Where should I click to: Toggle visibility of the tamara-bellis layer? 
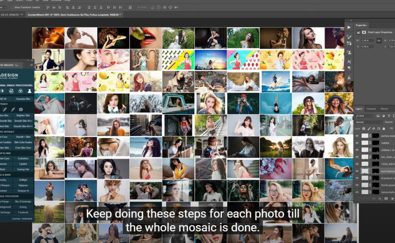pos(357,191)
